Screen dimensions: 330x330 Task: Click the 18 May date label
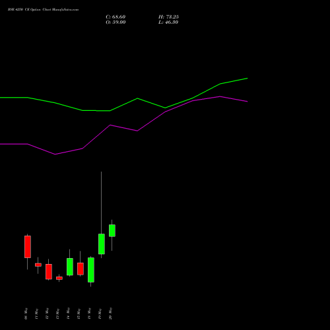(90, 313)
